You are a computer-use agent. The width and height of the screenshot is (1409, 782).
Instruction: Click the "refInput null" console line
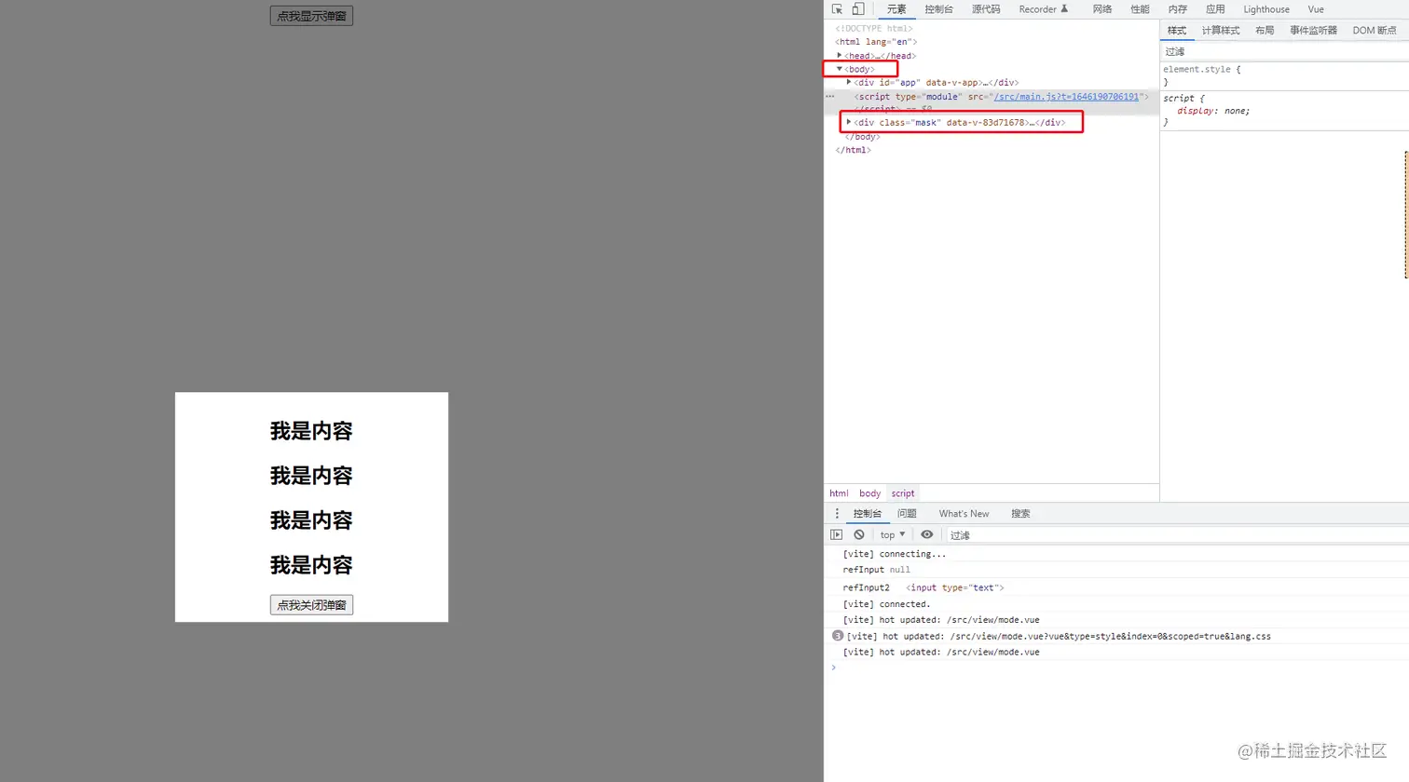point(876,570)
